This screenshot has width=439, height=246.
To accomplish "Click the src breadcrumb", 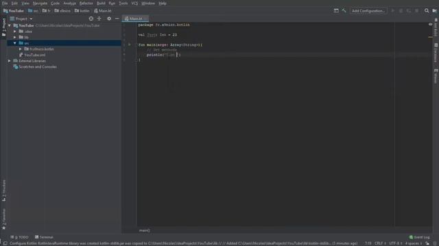I will 33,11.
